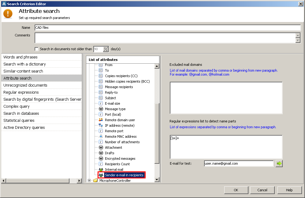305x198 pixels.
Task: Switch to Similar-content search
Action: tap(41, 71)
